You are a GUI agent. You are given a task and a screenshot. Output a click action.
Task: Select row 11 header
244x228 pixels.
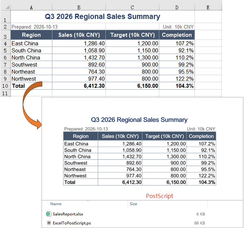(x=5, y=93)
